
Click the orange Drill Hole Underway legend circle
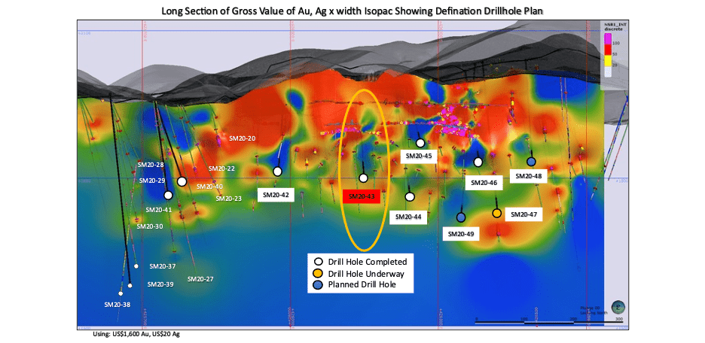pyautogui.click(x=318, y=273)
